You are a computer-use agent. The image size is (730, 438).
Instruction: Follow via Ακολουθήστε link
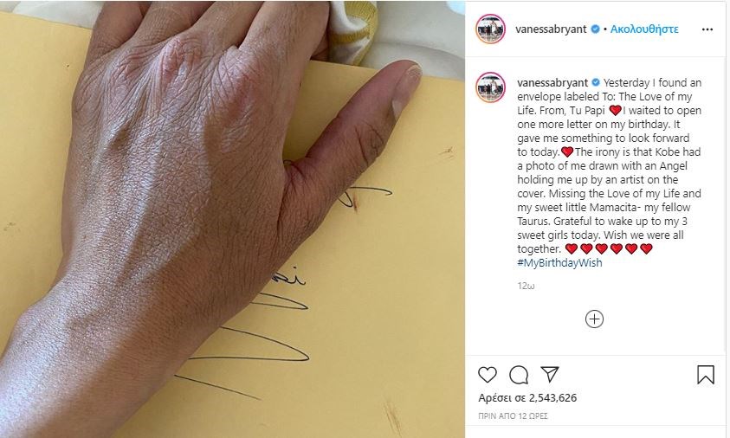644,29
